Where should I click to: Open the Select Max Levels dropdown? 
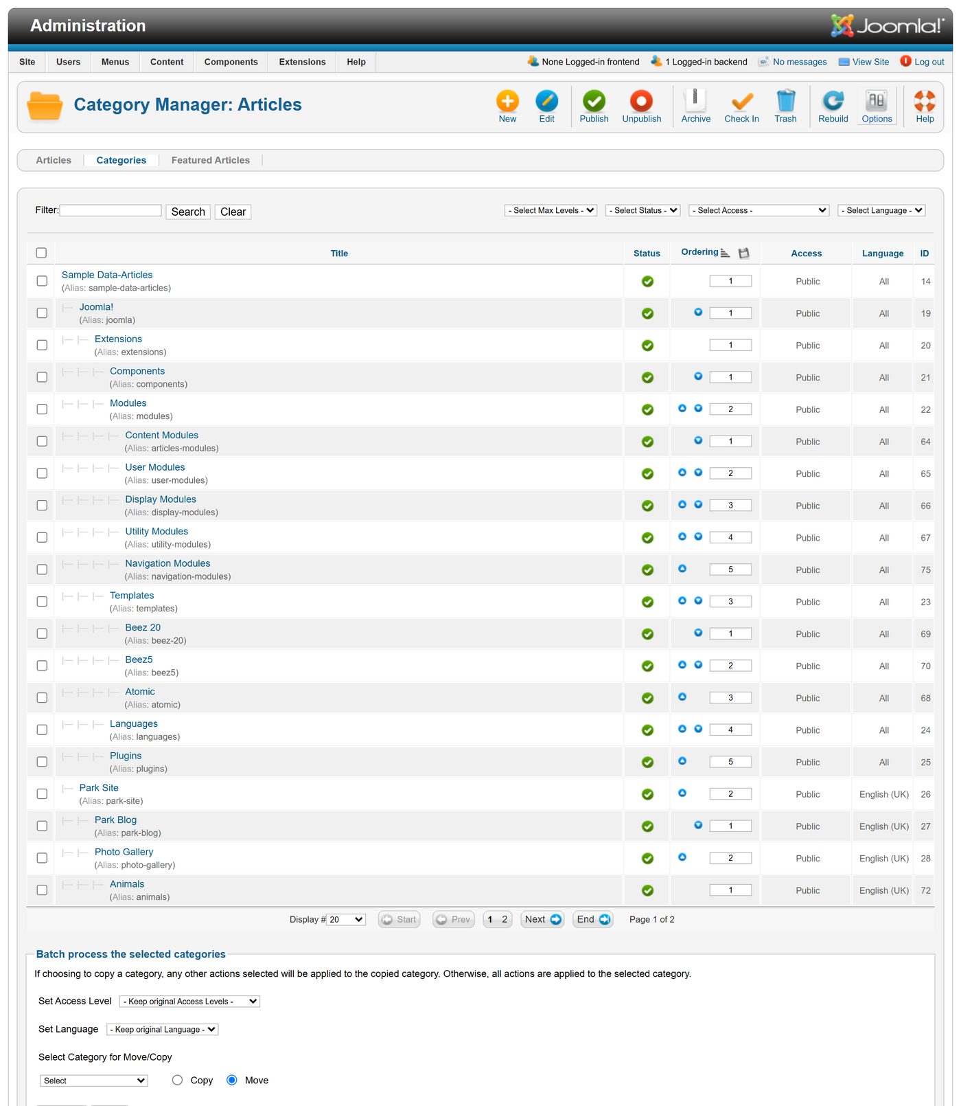point(551,210)
